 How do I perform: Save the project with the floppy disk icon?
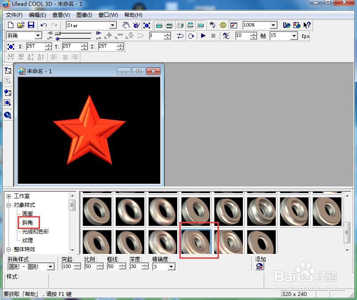(x=31, y=25)
